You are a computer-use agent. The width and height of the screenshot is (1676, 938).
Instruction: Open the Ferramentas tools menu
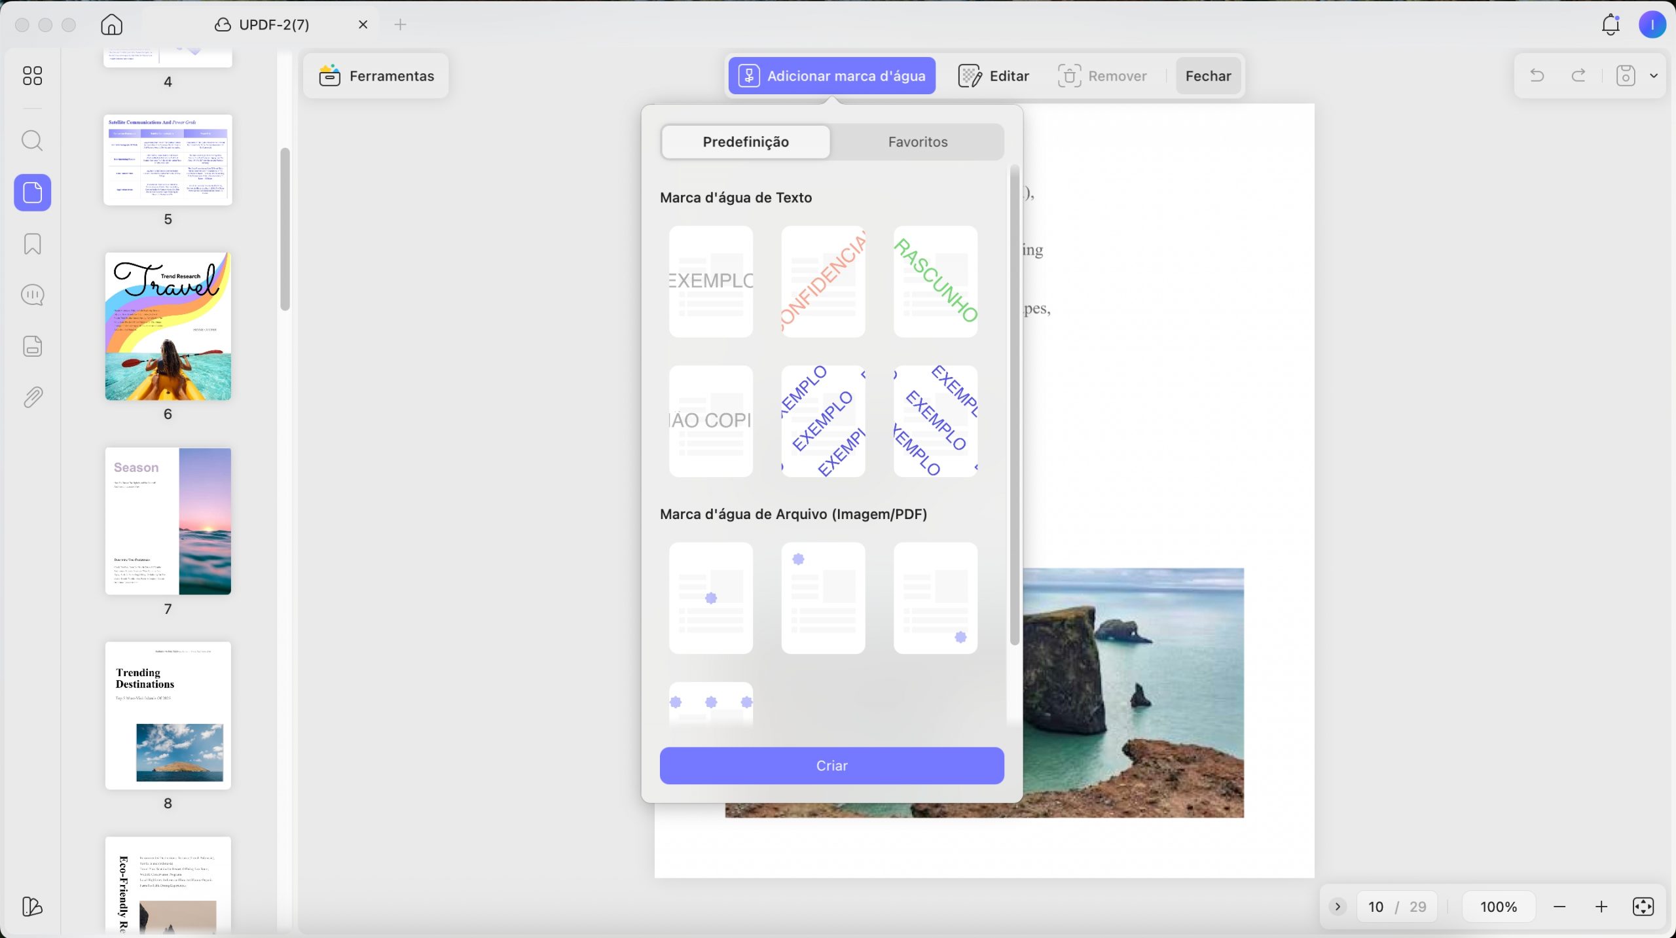coord(376,76)
